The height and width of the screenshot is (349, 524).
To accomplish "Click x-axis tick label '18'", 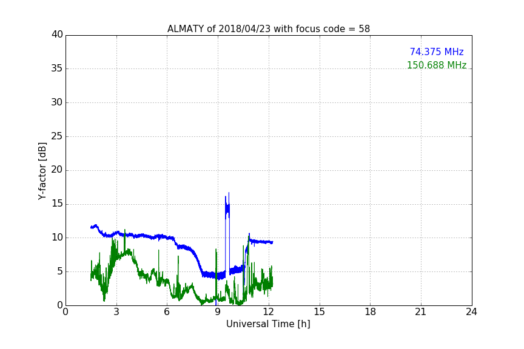I will 371,312.
